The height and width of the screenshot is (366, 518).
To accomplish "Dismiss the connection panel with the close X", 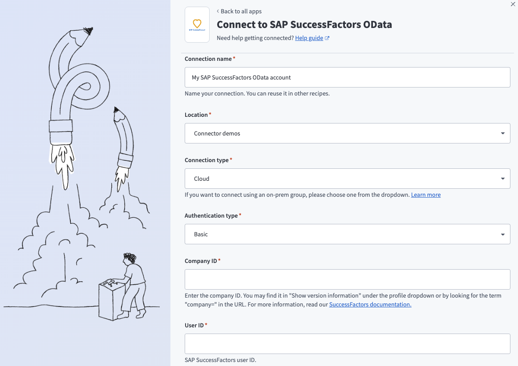I will (x=512, y=4).
